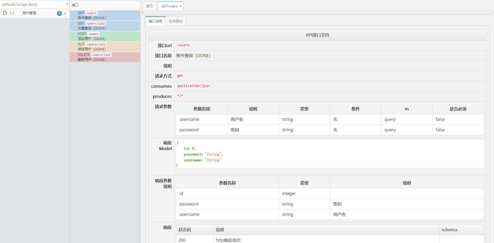Open the GET /users 条件查询 endpoint
This screenshot has width=494, height=243.
105,15
